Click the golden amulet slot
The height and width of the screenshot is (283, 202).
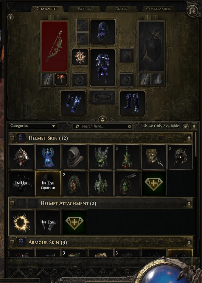click(80, 57)
